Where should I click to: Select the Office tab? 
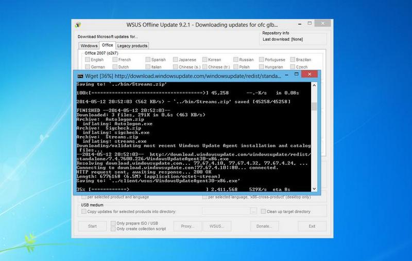click(x=108, y=45)
